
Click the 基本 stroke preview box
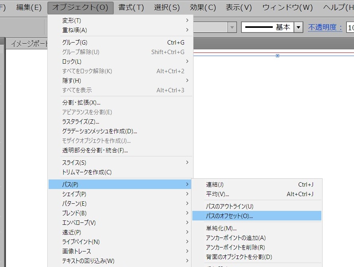[268, 27]
